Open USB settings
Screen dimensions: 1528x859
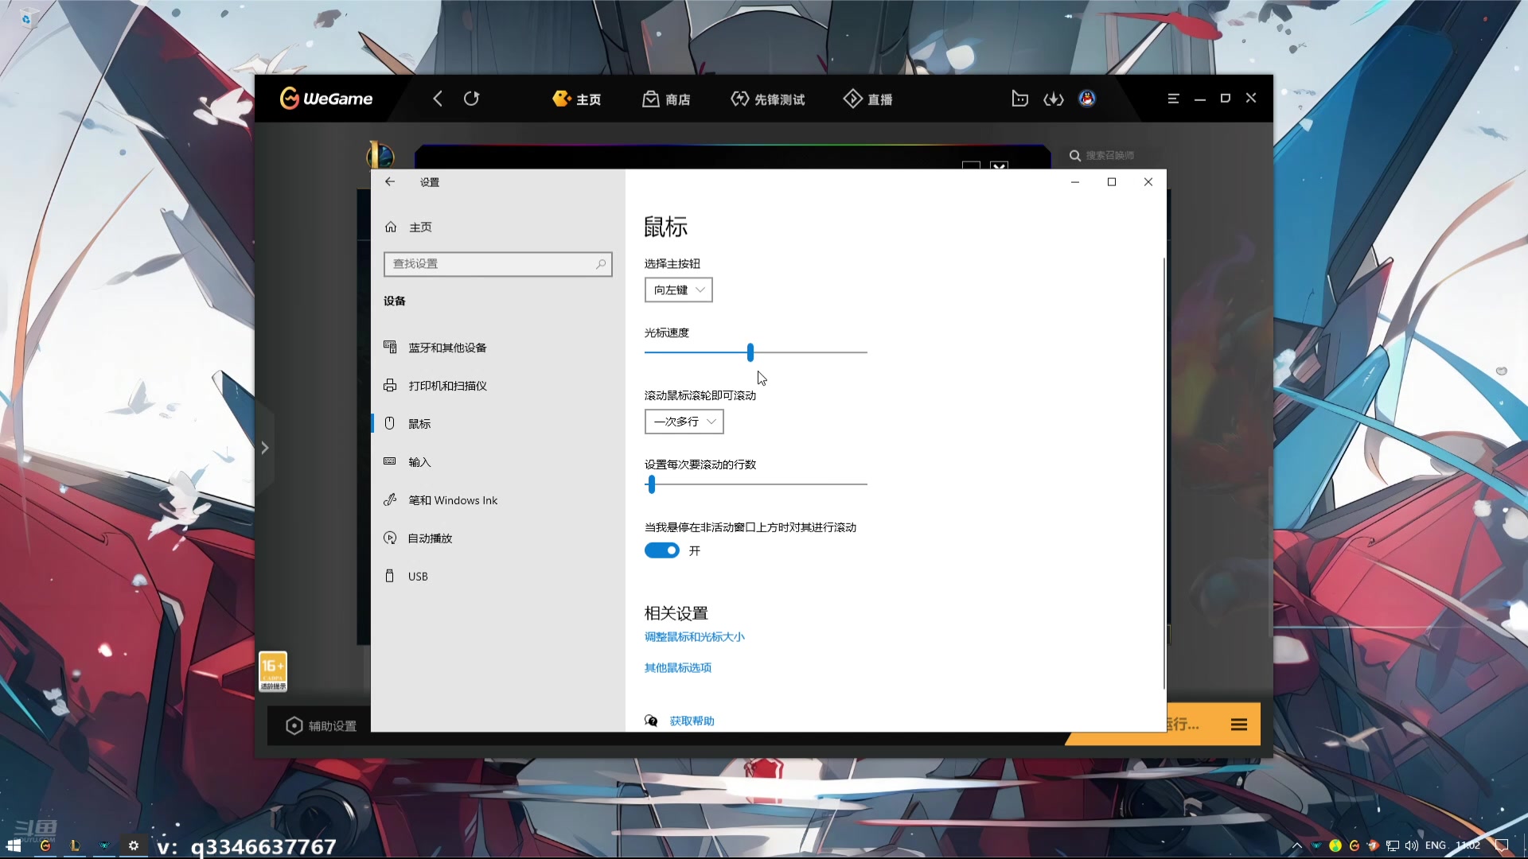click(498, 577)
